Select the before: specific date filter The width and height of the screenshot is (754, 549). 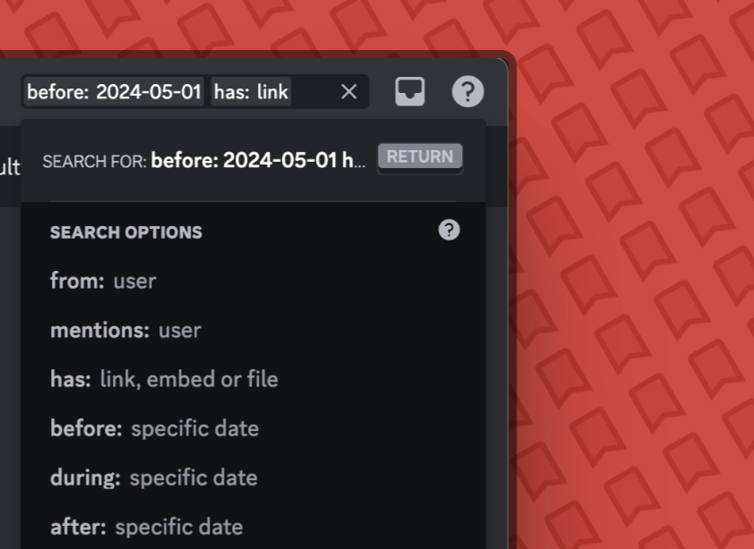click(x=154, y=428)
